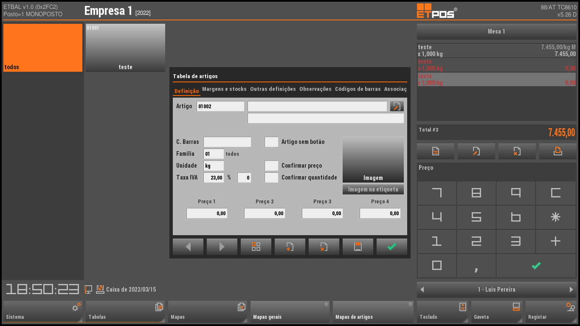Tick the 'Confirmar preço' checkbox

click(x=271, y=166)
